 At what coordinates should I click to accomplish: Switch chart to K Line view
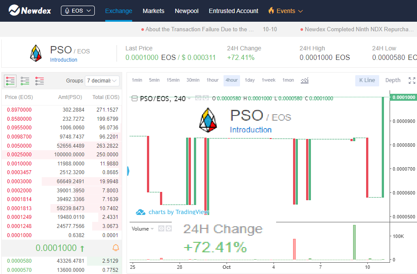367,80
